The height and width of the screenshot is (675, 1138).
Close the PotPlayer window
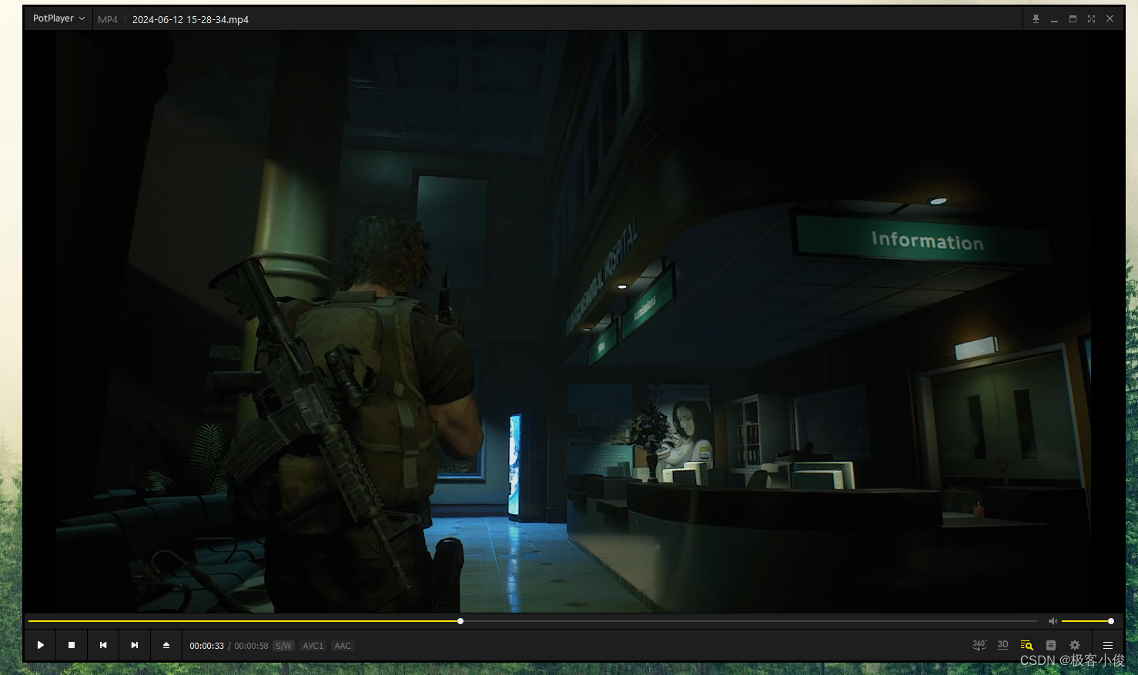click(1110, 18)
